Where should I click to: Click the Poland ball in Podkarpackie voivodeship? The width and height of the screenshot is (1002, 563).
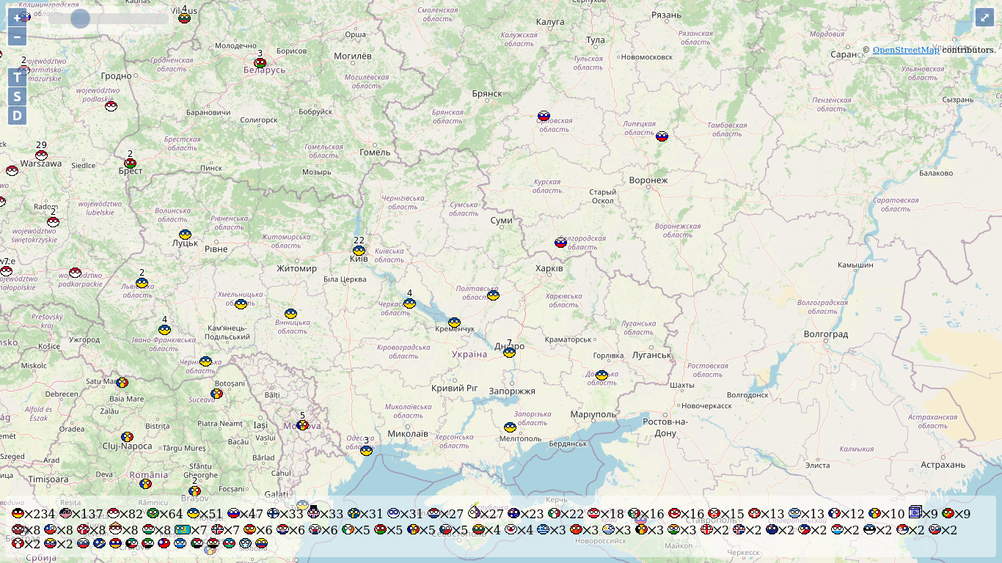[x=75, y=273]
